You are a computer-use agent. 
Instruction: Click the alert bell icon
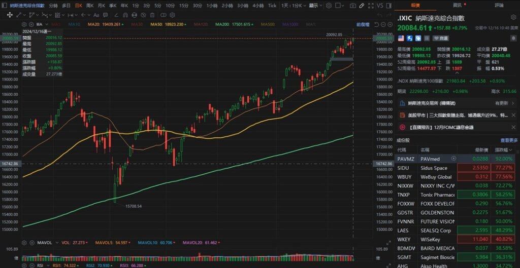(x=513, y=39)
